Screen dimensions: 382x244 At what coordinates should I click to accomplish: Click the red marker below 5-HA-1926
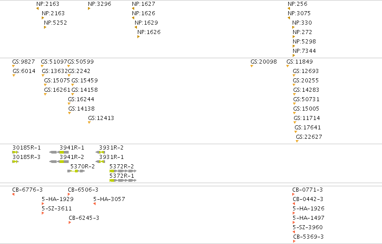tap(294, 213)
